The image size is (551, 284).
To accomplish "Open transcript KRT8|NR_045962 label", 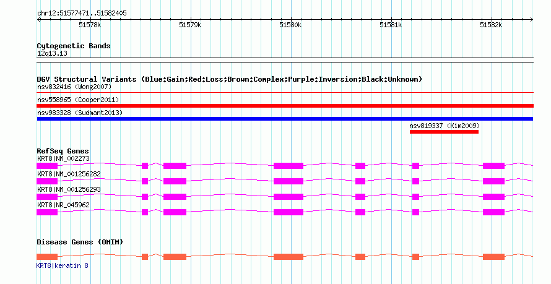I will (x=63, y=205).
